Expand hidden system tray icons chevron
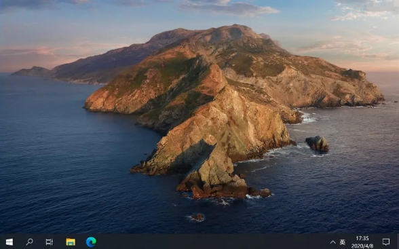 332,242
